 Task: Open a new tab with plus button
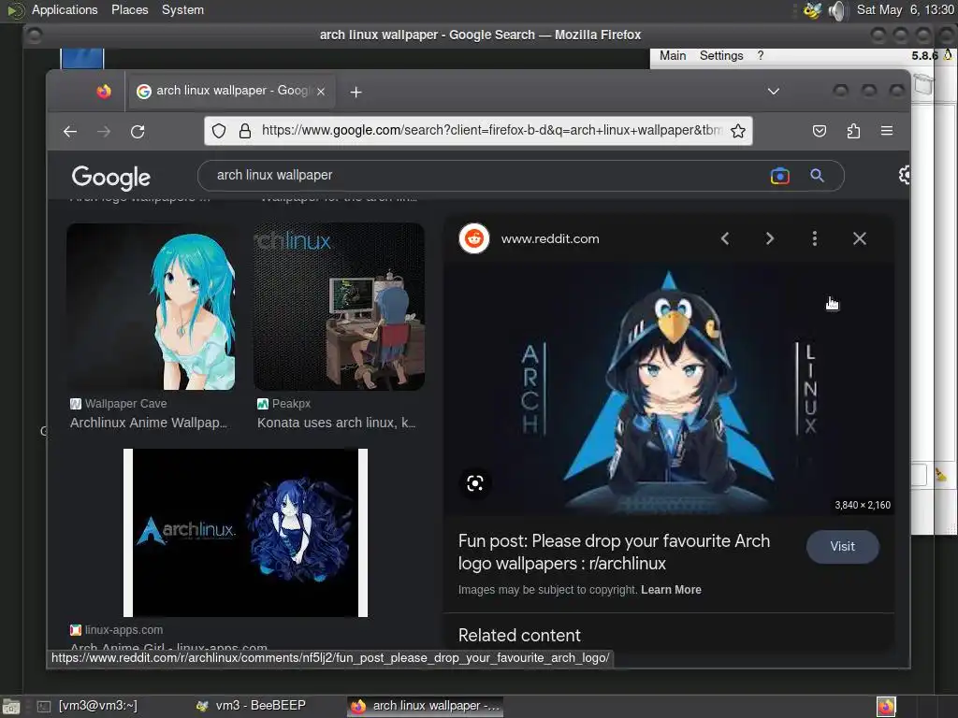click(x=356, y=92)
